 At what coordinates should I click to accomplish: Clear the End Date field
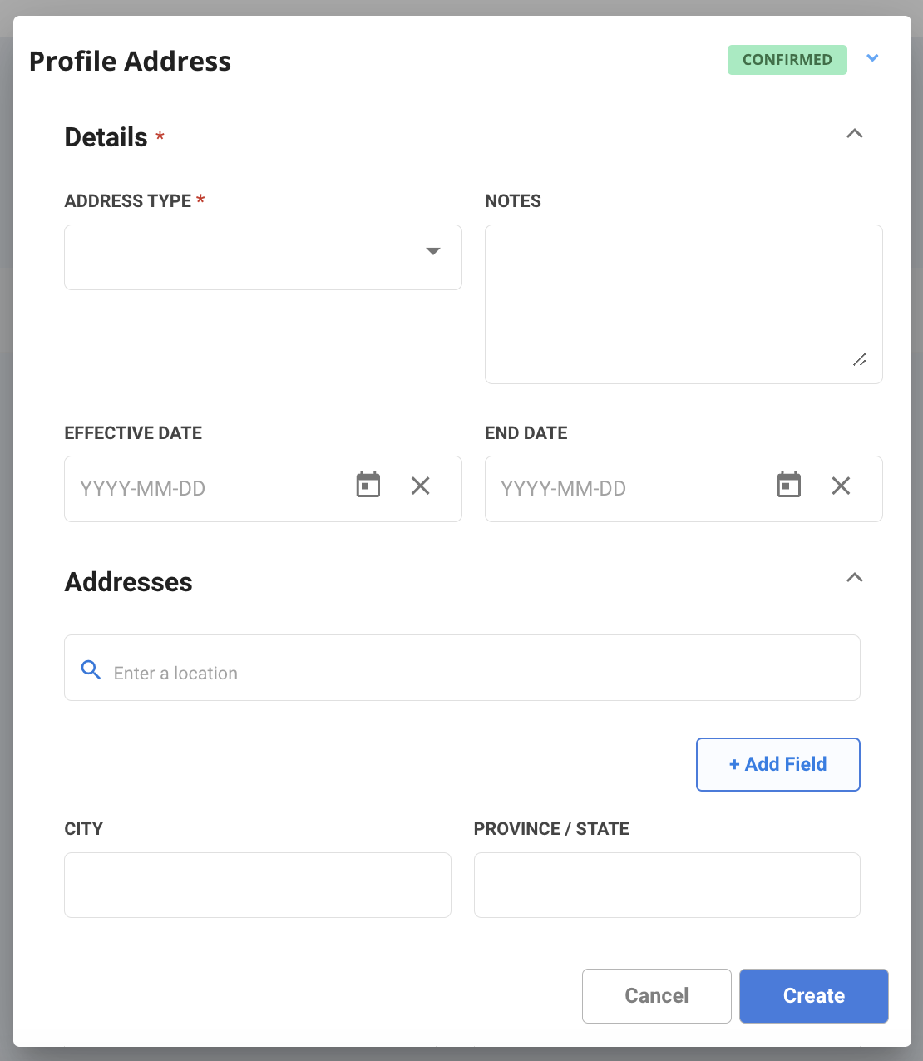841,486
